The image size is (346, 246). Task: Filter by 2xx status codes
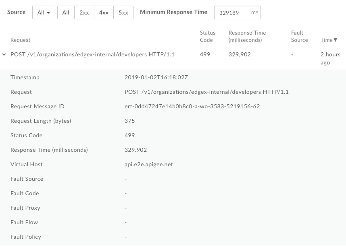[x=84, y=12]
